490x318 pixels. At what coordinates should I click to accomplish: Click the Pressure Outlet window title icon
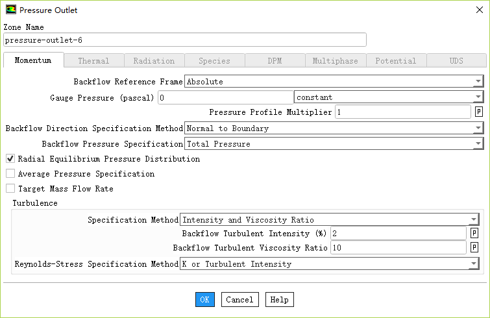(x=11, y=10)
